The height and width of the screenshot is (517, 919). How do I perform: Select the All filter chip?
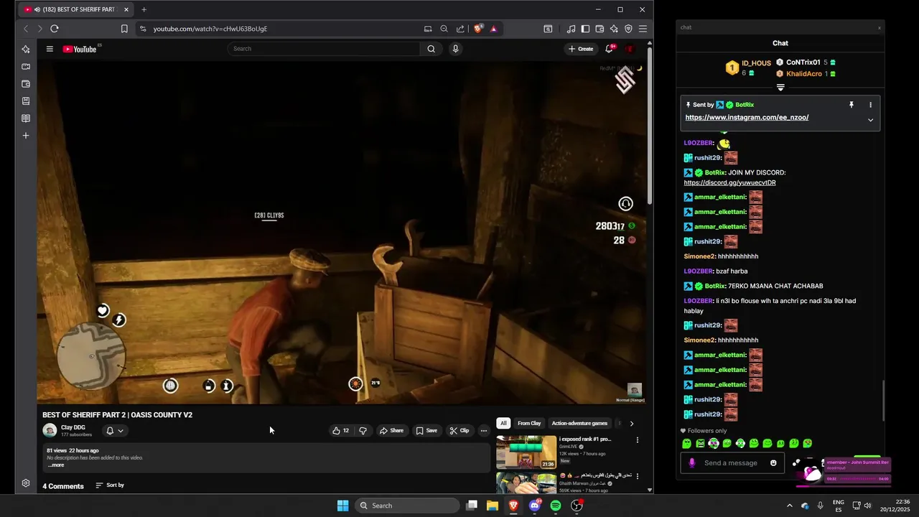503,424
